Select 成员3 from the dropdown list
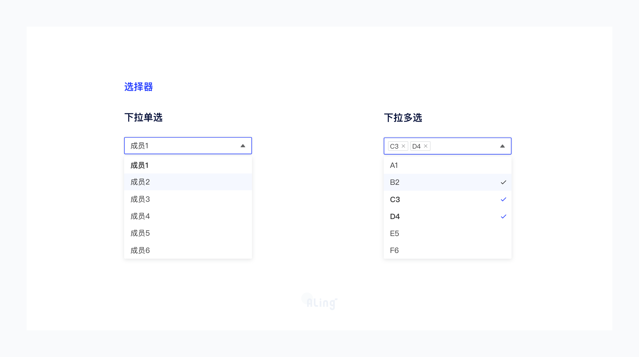This screenshot has height=357, width=639. pyautogui.click(x=140, y=199)
